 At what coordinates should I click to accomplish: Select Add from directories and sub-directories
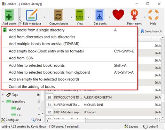tap(69, 37)
